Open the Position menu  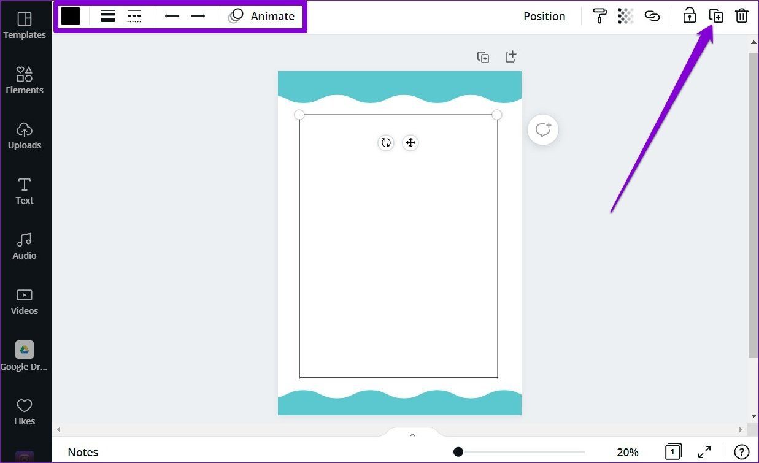pyautogui.click(x=544, y=16)
